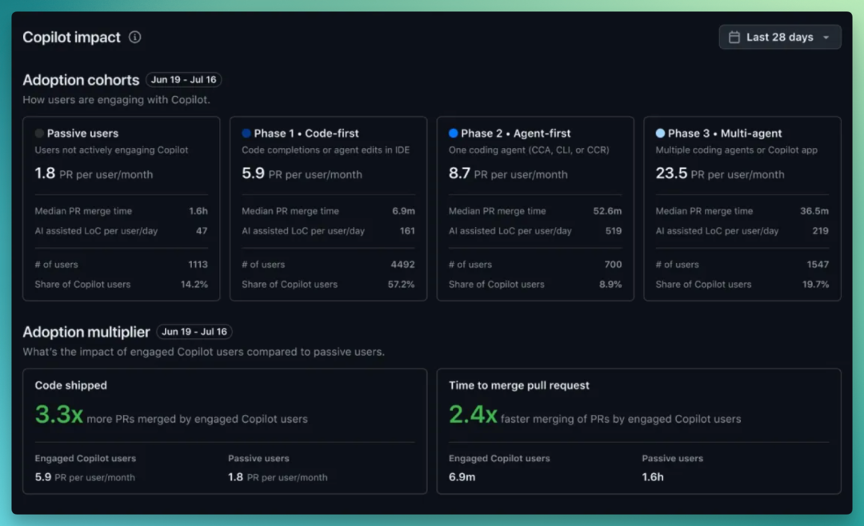The height and width of the screenshot is (526, 864).
Task: Click the Time to merge pull request heading
Action: [x=519, y=385]
